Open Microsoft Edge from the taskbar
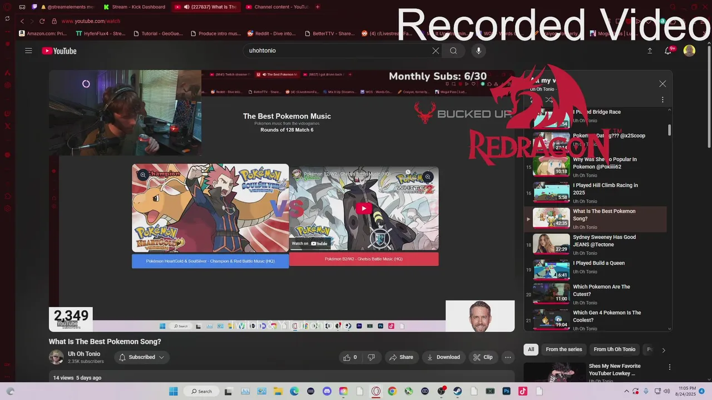The width and height of the screenshot is (712, 400). click(x=294, y=391)
